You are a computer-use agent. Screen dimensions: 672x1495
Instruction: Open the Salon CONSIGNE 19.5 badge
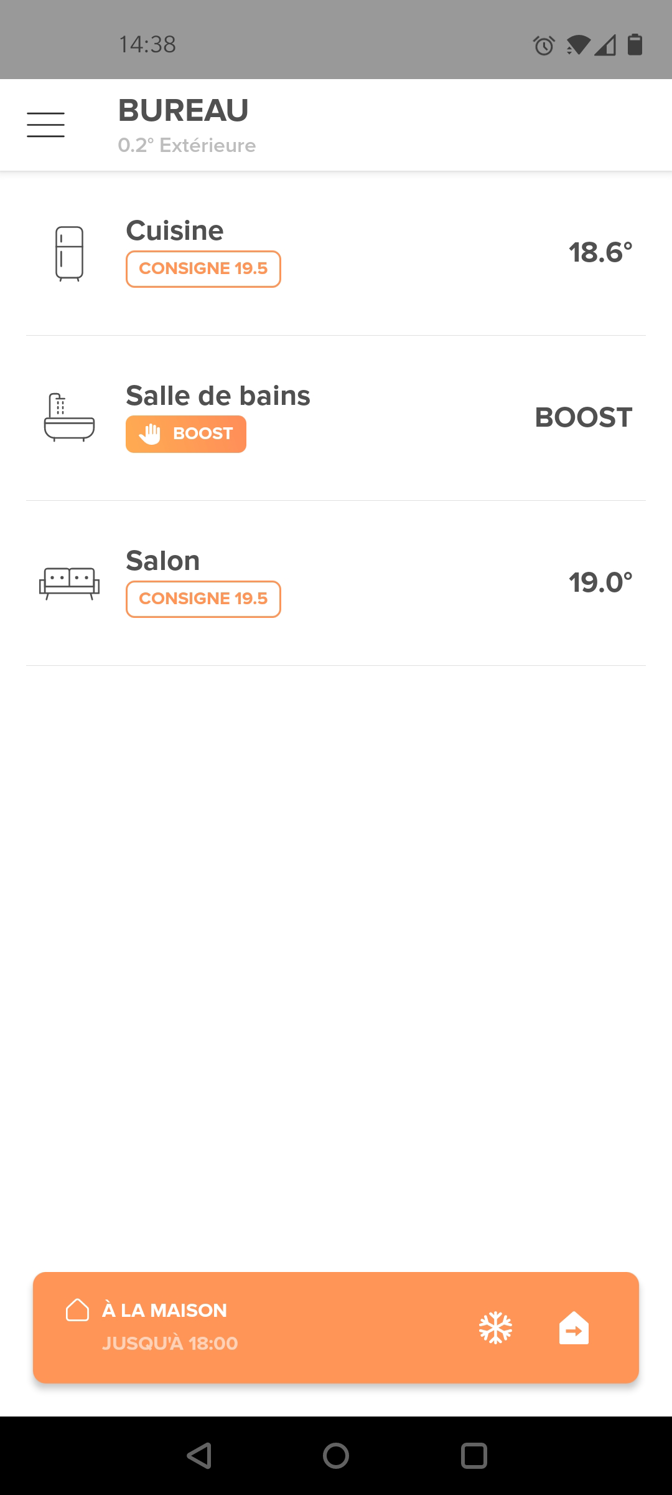click(203, 599)
